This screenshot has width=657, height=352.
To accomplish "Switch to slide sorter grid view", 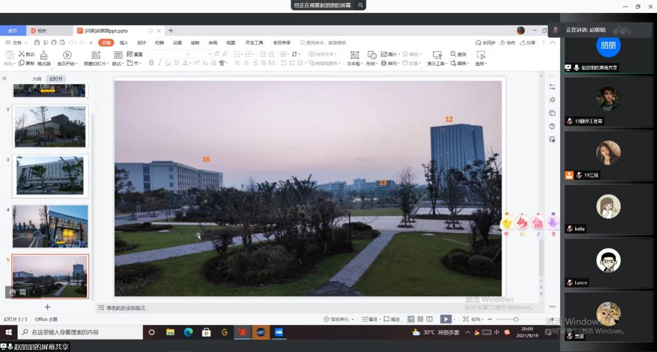I will [421, 319].
